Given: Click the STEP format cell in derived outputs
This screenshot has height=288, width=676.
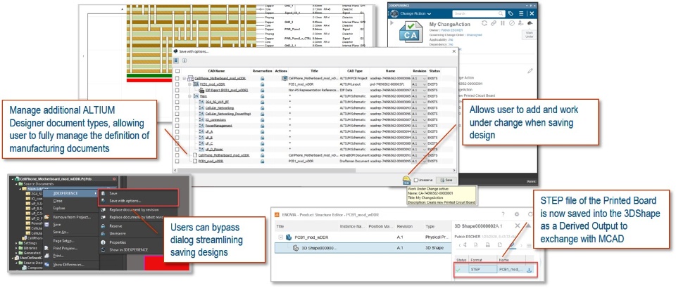Looking at the screenshot, I should (482, 270).
